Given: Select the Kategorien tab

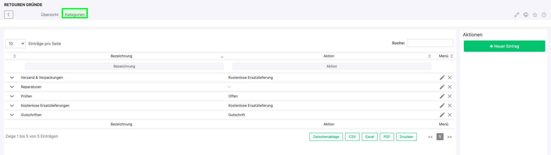Looking at the screenshot, I should [75, 15].
